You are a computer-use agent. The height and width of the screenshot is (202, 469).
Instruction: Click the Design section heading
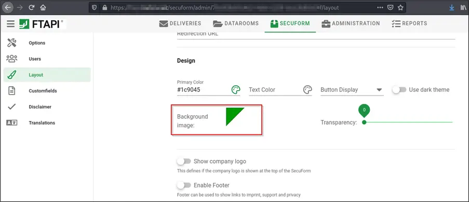186,60
